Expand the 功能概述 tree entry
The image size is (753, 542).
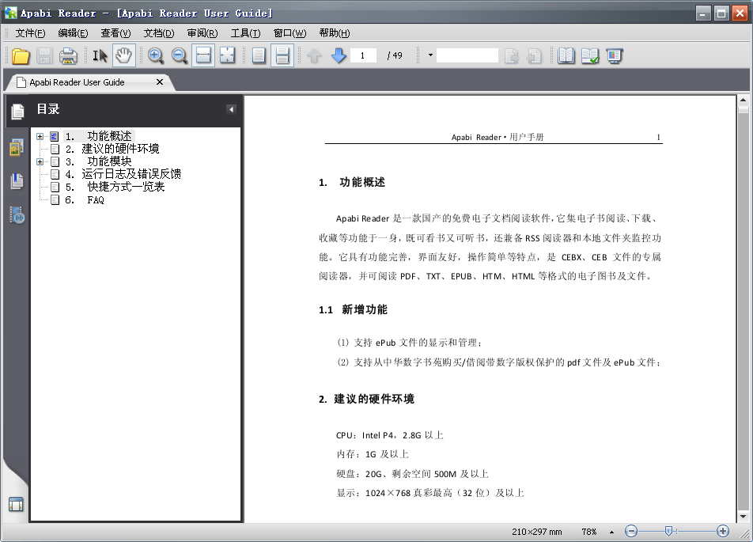click(x=40, y=135)
